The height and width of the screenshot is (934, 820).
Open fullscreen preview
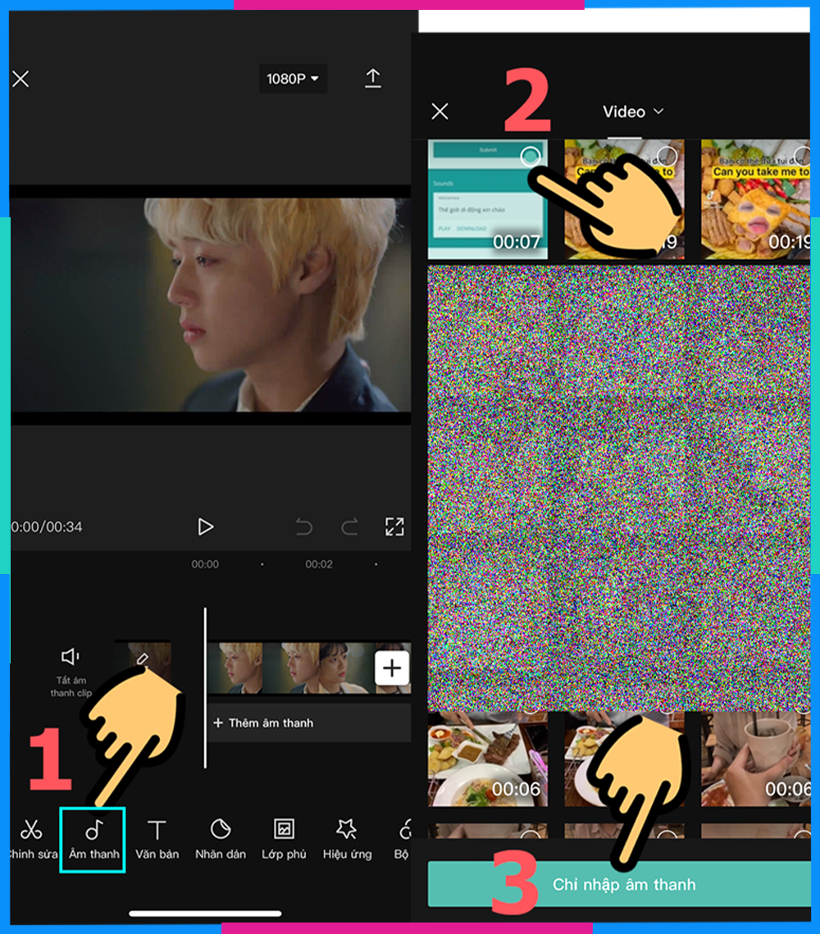tap(394, 526)
